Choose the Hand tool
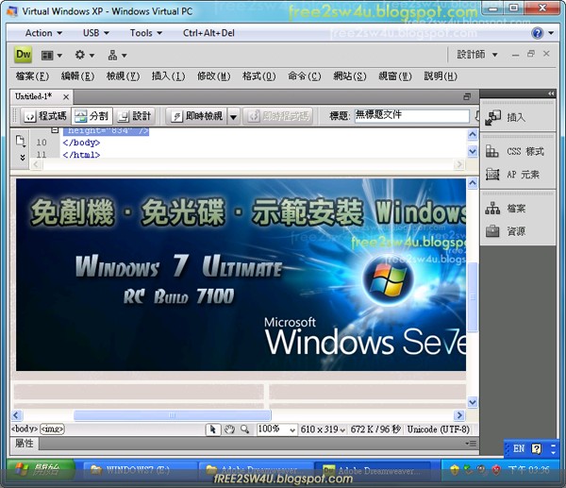 click(x=229, y=429)
